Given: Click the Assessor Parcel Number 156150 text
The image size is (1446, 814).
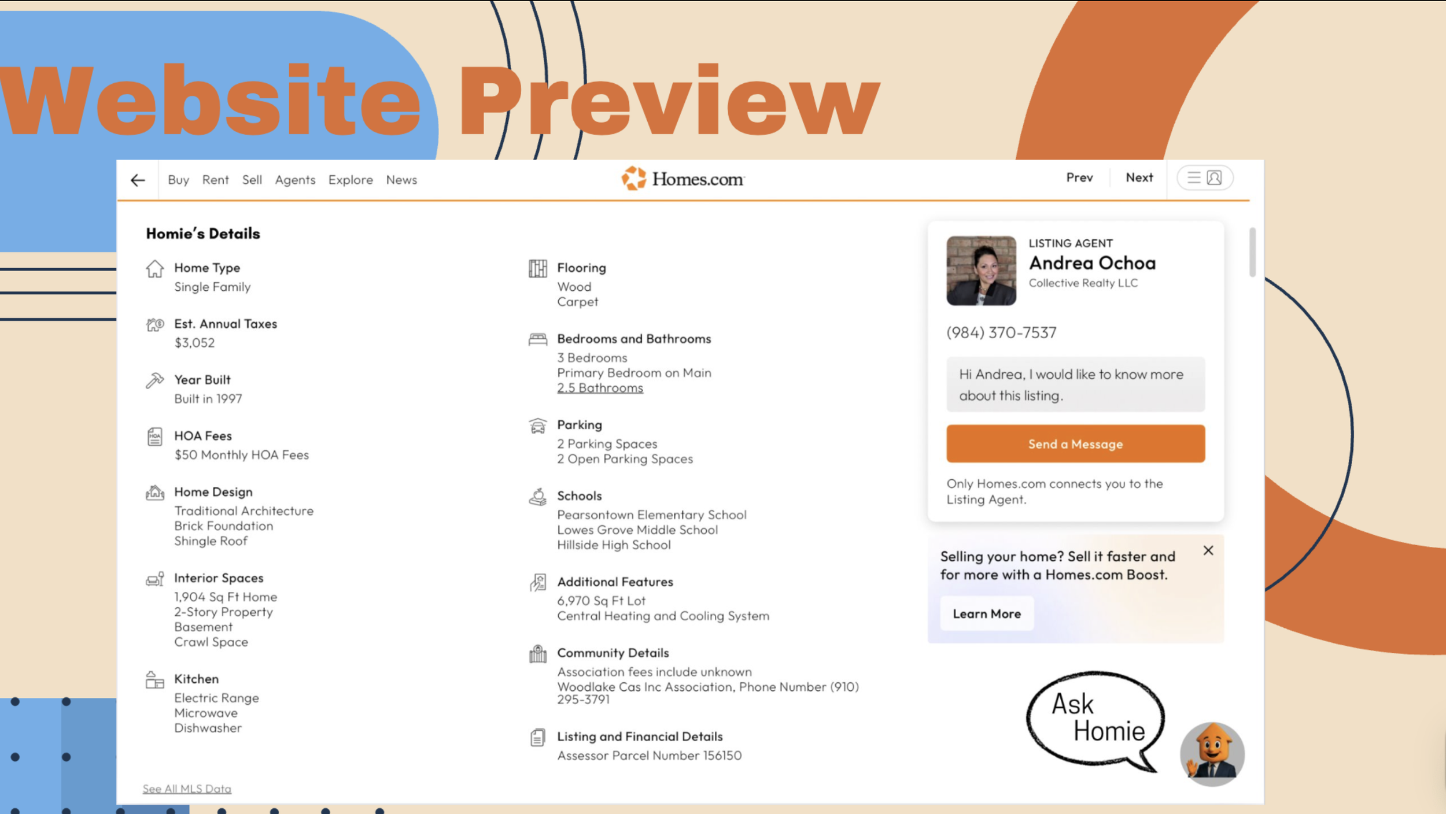Looking at the screenshot, I should 649,756.
